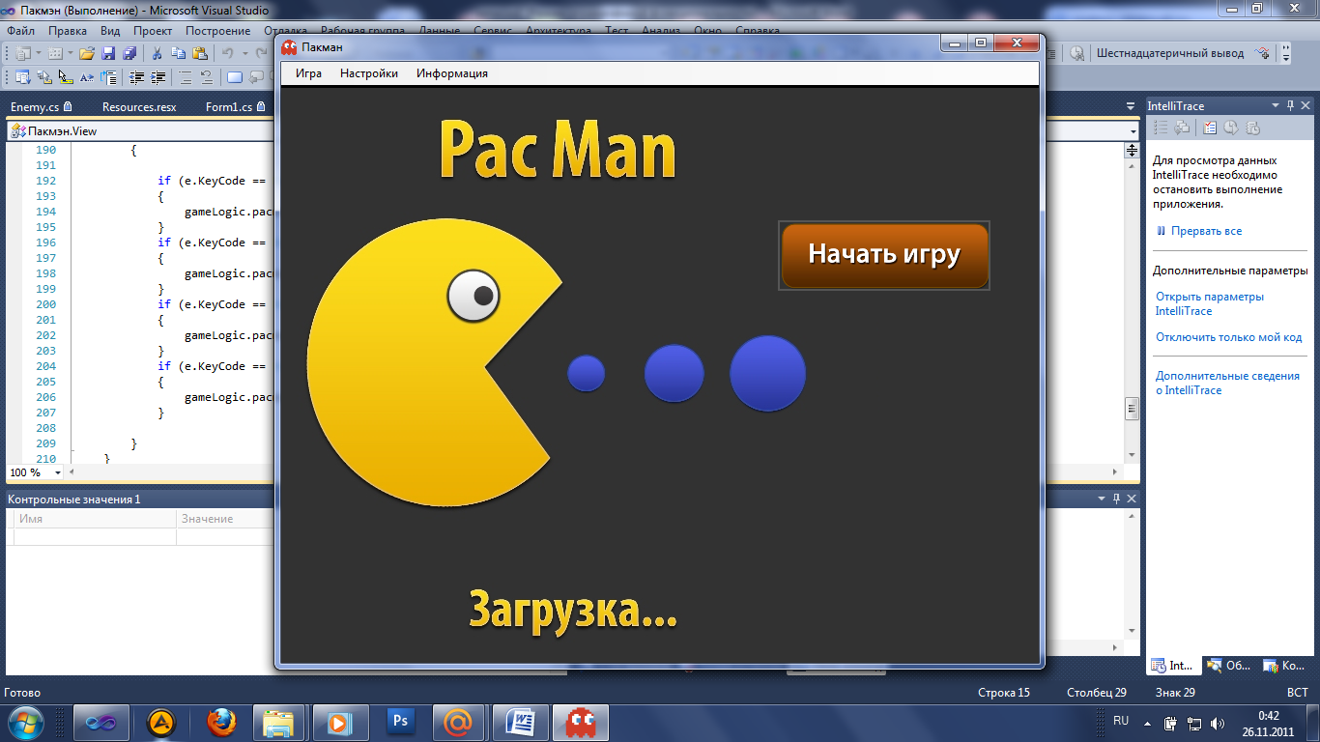
Task: Open the Undo history dropdown arrow
Action: click(245, 53)
